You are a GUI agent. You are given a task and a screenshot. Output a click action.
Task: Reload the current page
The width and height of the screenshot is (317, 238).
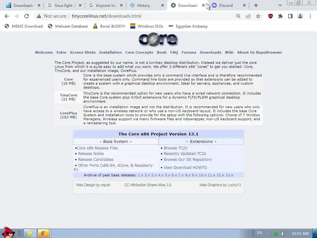[27, 16]
